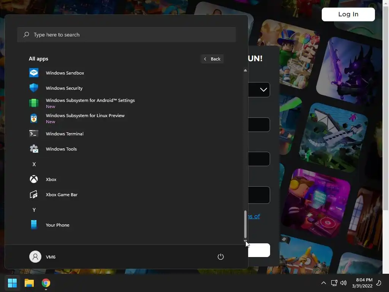
Task: Jump to letter X section header
Action: 34,164
